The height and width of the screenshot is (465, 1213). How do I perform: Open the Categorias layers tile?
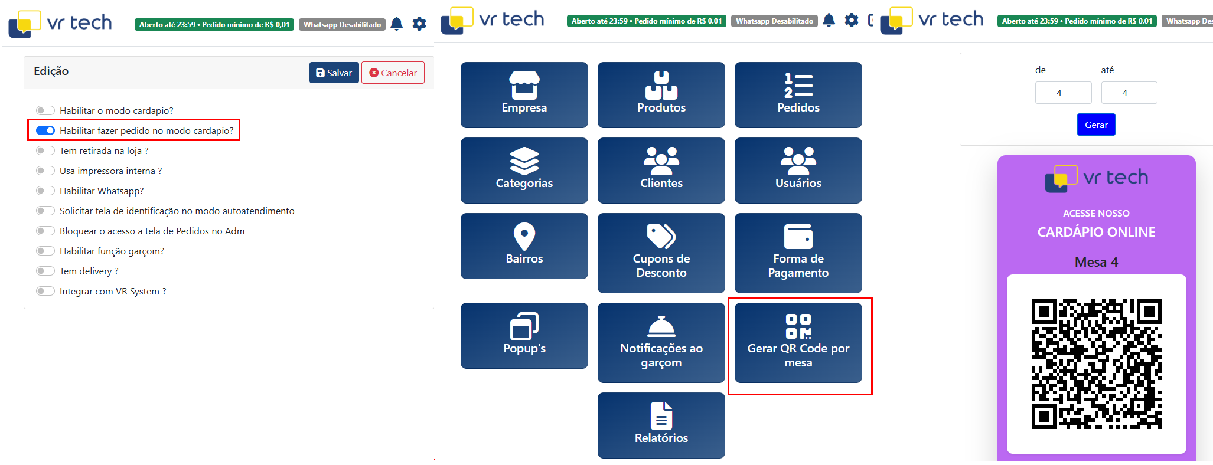point(524,171)
